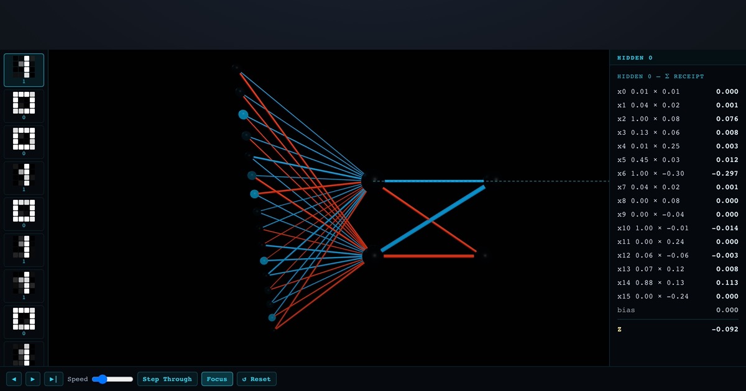The image size is (746, 391).
Task: Click the bright x2 input neuron
Action: [243, 114]
